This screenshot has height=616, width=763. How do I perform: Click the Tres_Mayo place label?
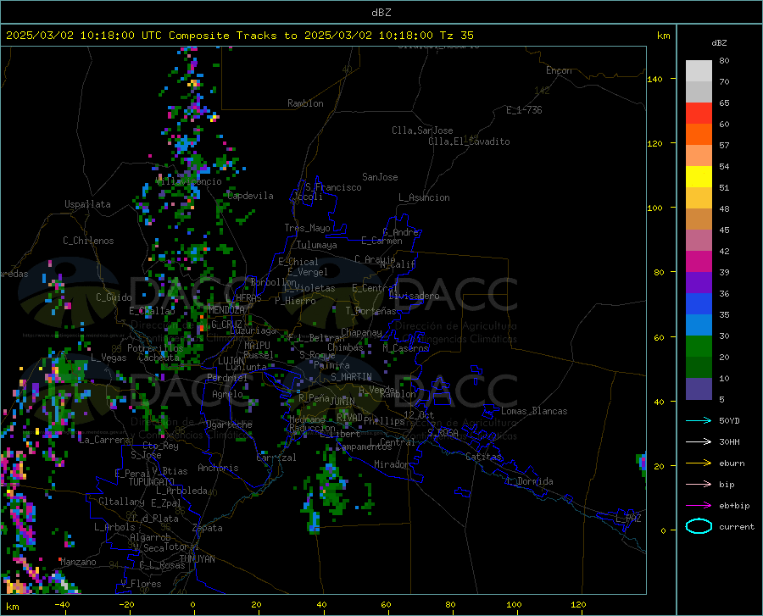tap(307, 228)
